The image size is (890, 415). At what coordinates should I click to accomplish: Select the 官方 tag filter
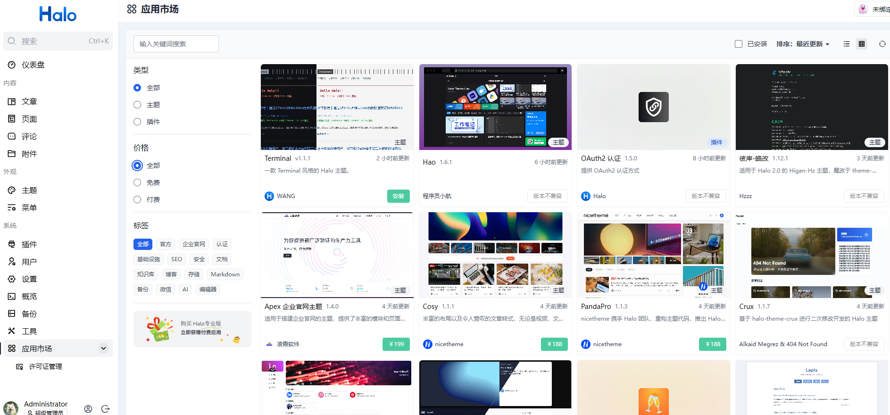(166, 244)
